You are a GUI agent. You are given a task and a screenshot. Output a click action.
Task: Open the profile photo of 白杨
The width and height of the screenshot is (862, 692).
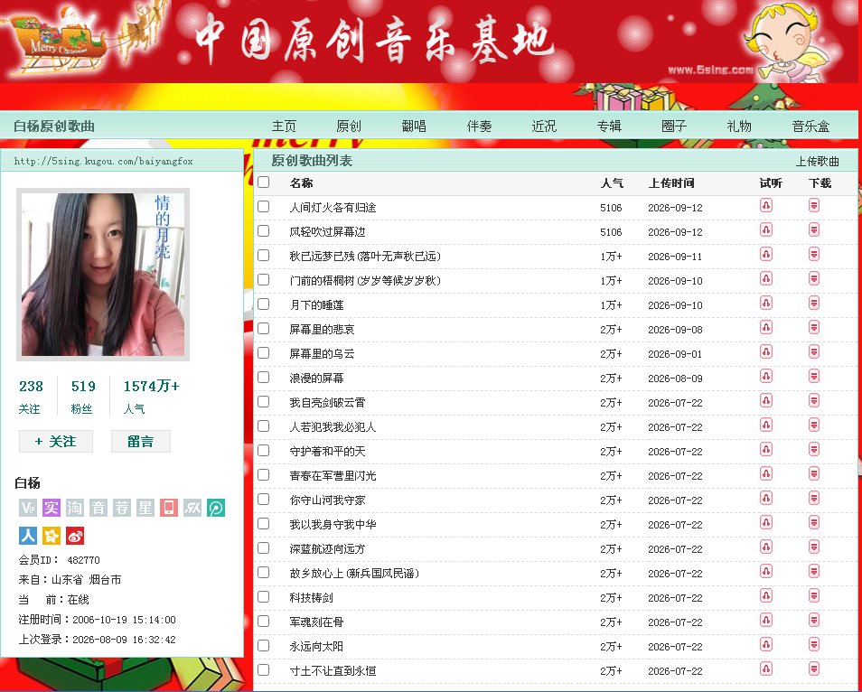pyautogui.click(x=103, y=275)
